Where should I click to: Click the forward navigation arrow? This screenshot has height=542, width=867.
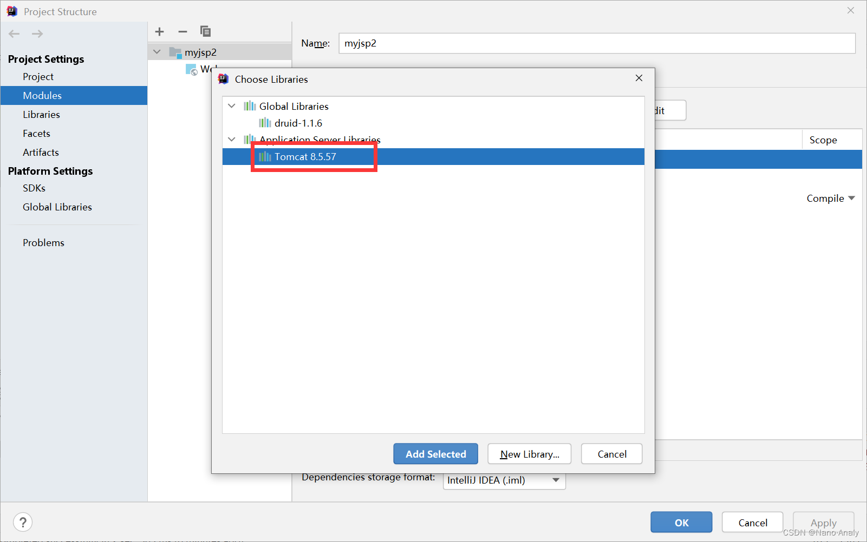[x=37, y=34]
